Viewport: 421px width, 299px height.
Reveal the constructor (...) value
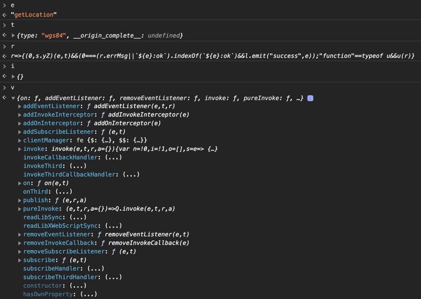pos(78,286)
